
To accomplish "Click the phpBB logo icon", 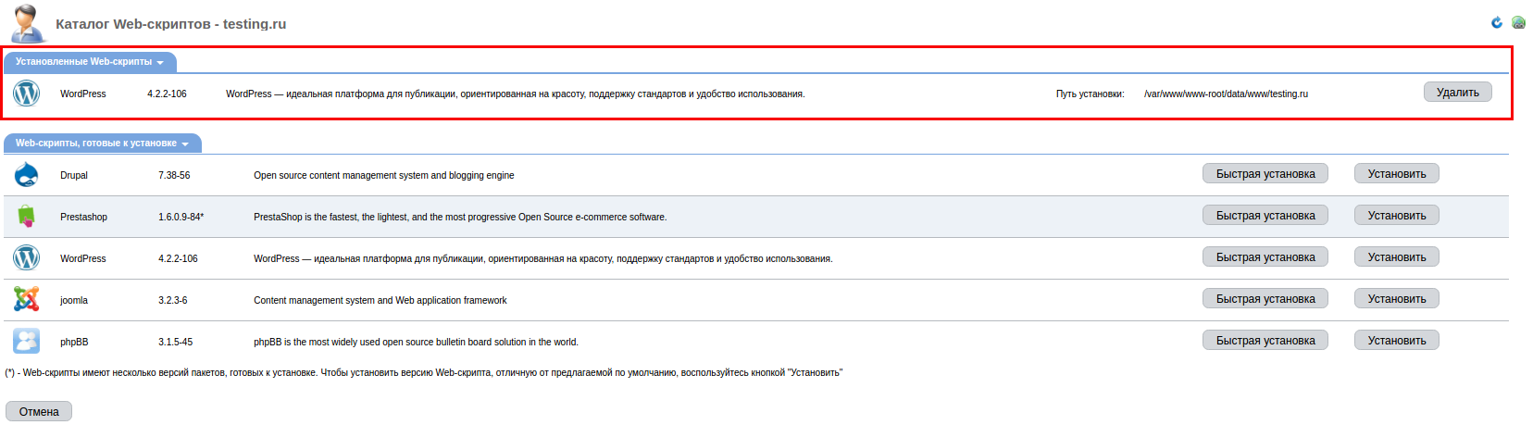I will (x=26, y=341).
